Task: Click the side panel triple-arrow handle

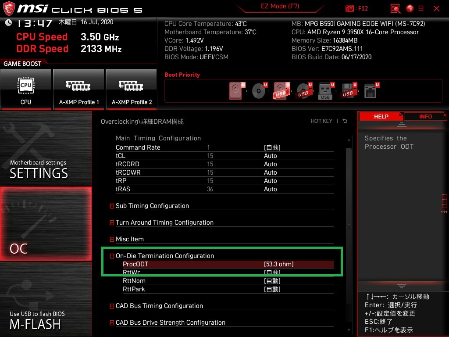Action: 444,212
